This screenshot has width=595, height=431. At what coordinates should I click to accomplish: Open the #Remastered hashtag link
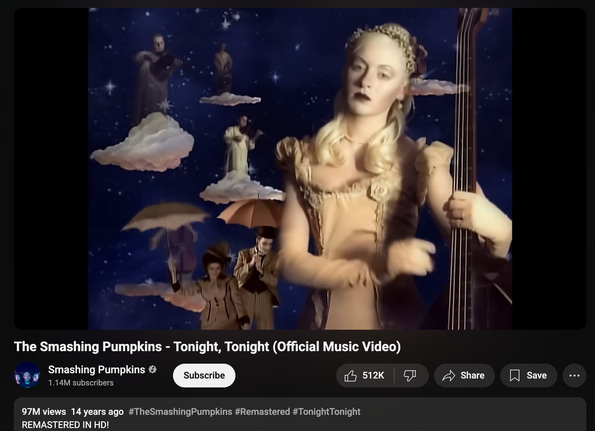[x=262, y=412]
